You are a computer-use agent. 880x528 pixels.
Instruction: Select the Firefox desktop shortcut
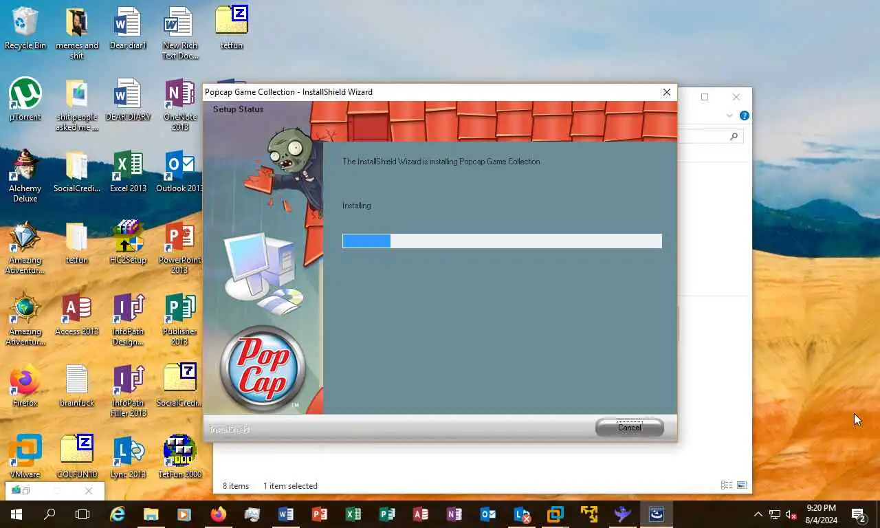click(x=25, y=386)
